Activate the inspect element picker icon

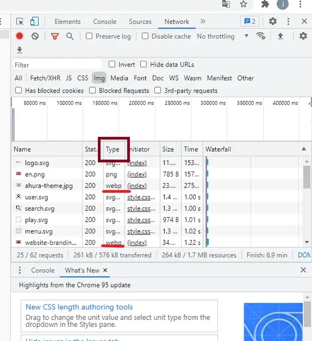coord(20,22)
